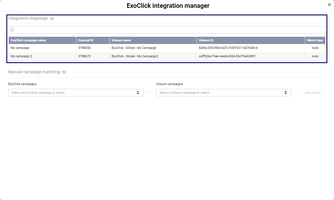
Task: Click the Voluum ID column header
Action: pos(206,40)
